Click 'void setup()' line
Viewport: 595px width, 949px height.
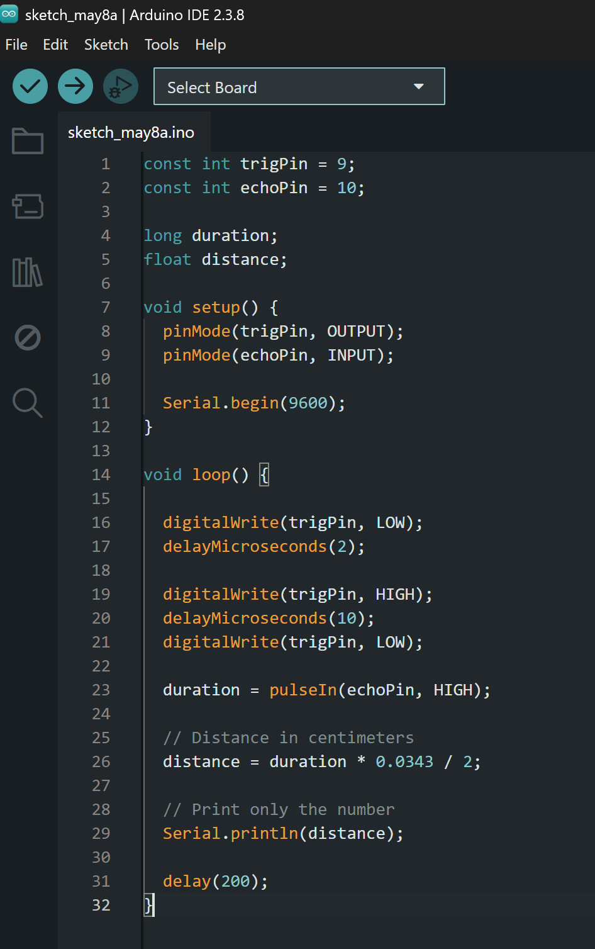(x=211, y=308)
